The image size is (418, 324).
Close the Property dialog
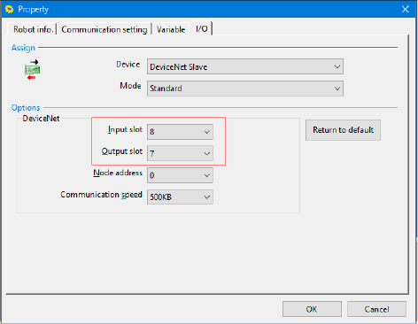click(406, 9)
